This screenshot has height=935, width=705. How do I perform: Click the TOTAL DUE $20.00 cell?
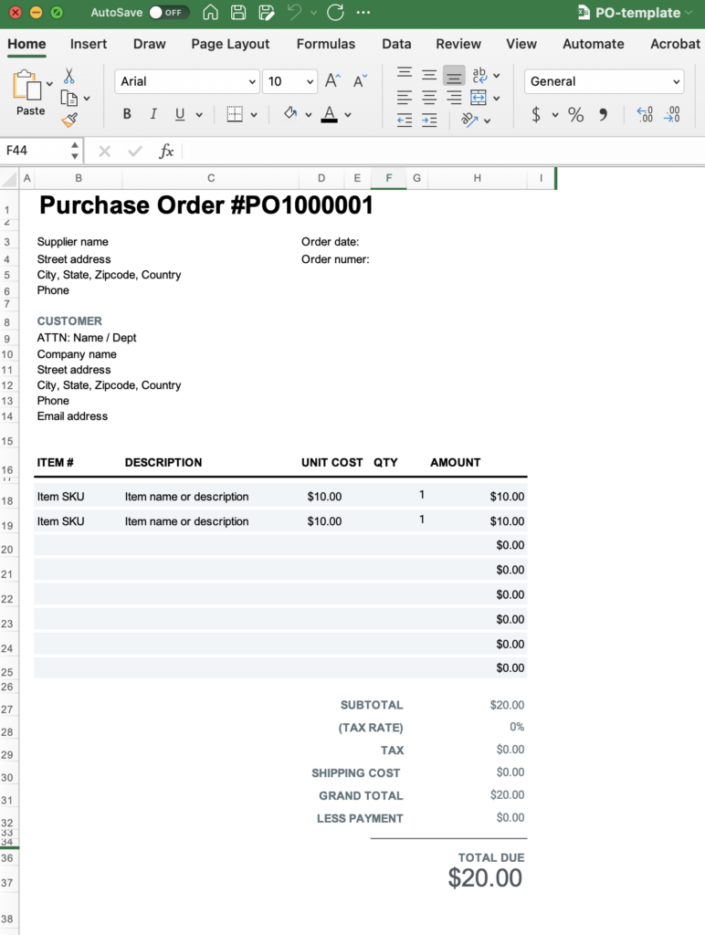(485, 878)
